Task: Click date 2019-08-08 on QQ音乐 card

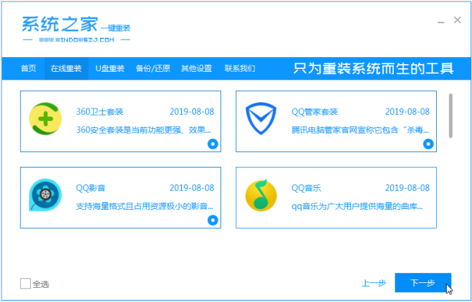Action: pos(407,188)
